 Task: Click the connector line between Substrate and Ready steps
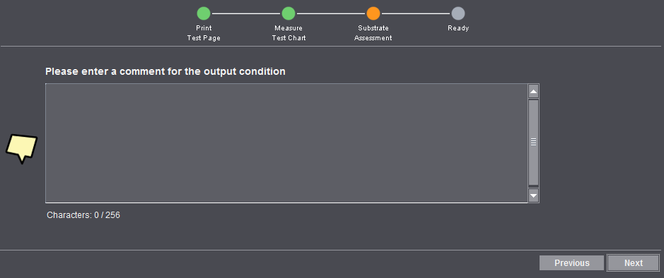tap(415, 13)
